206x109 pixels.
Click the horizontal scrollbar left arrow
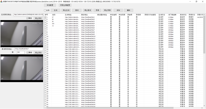[x=45, y=108]
